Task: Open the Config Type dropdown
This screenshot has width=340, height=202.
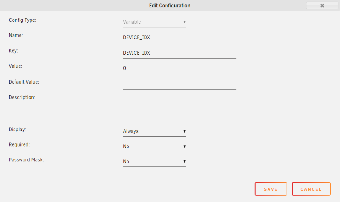Action: coord(154,22)
